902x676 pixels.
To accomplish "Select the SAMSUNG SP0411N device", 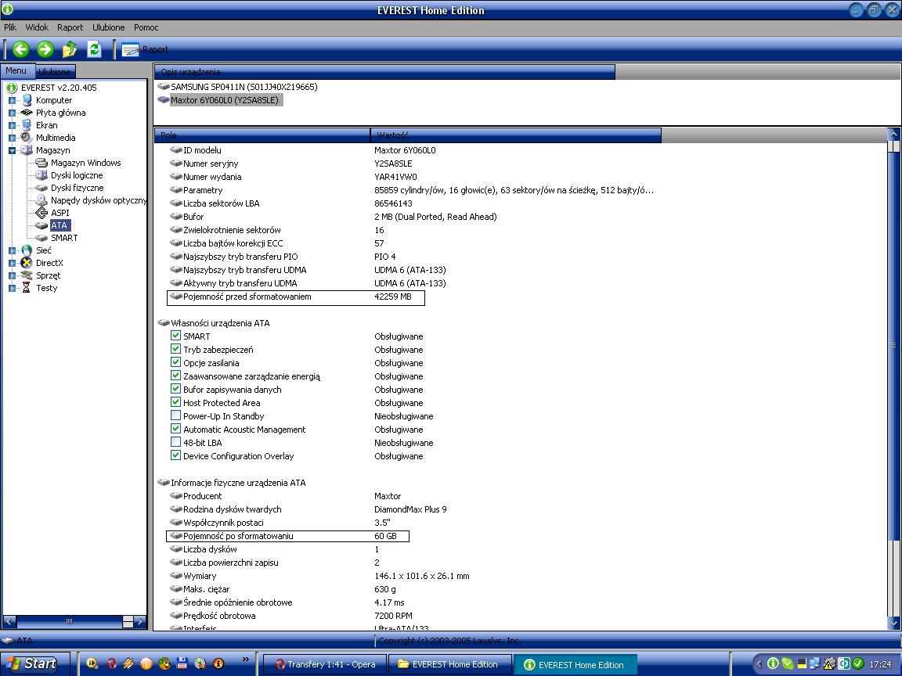I will 237,87.
